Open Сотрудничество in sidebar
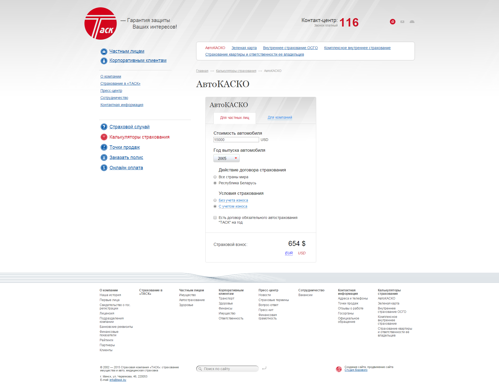Screen dimensions: 499x384 (x=114, y=98)
